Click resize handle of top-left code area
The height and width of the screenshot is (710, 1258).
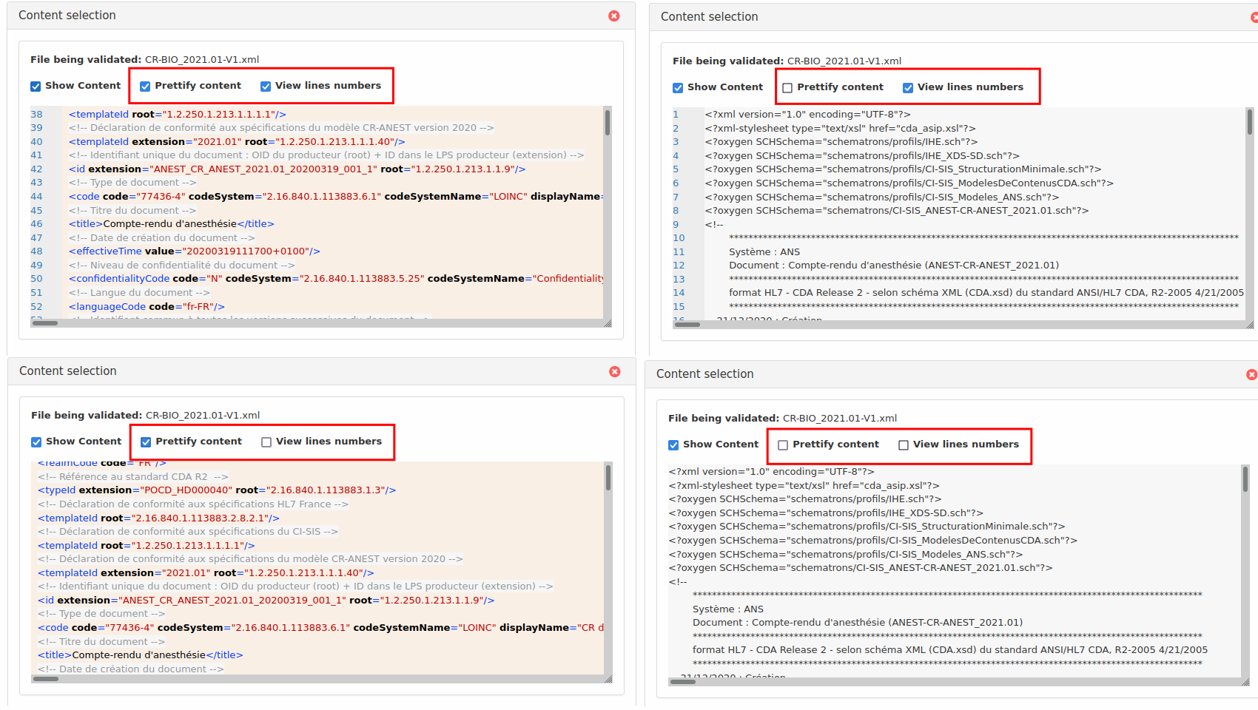608,323
